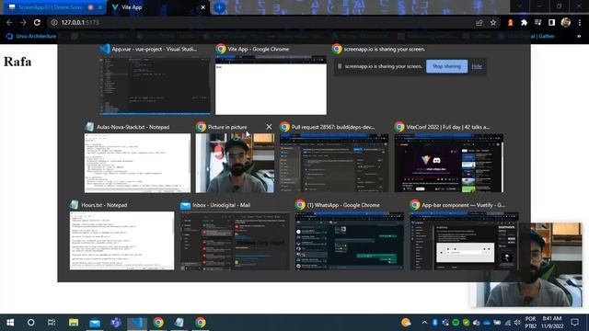
Task: View site information icon in address bar
Action: click(x=54, y=22)
